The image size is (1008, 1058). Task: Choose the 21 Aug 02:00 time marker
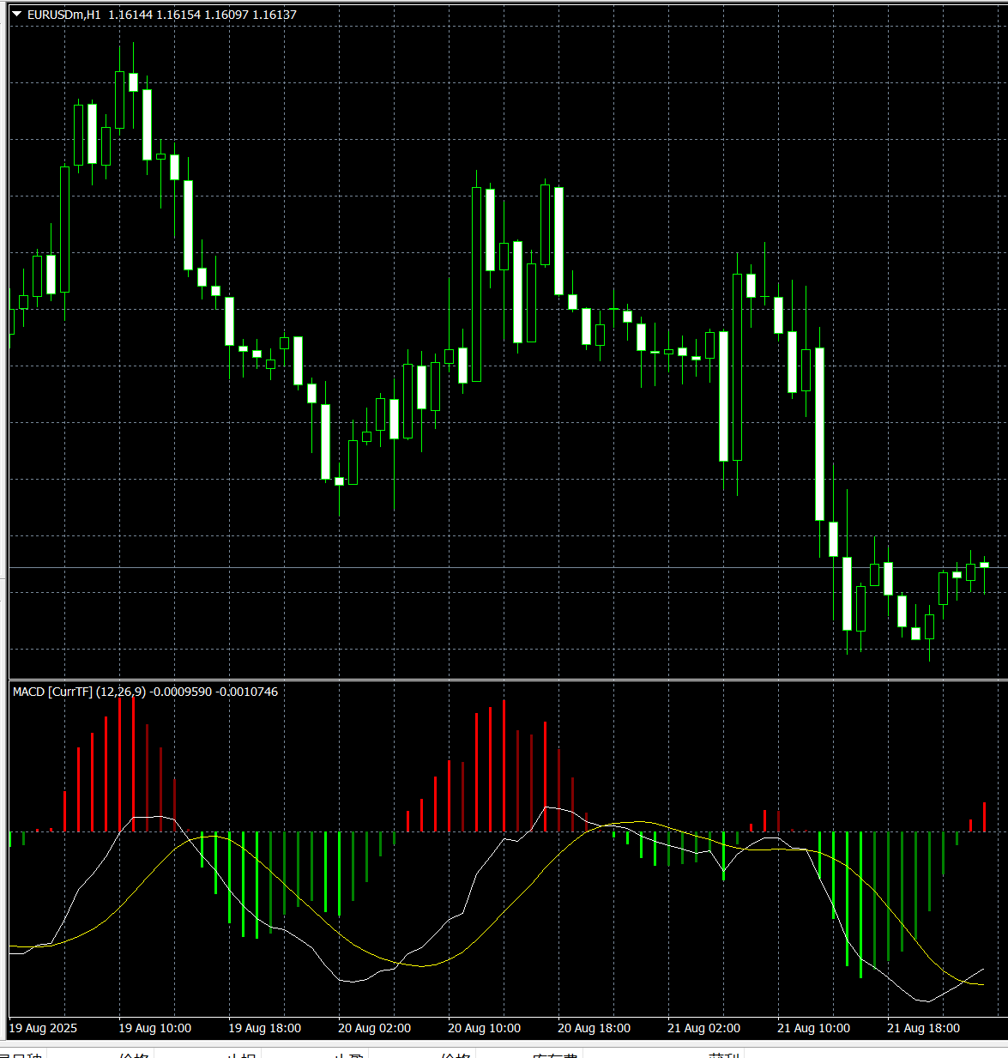(x=703, y=1028)
